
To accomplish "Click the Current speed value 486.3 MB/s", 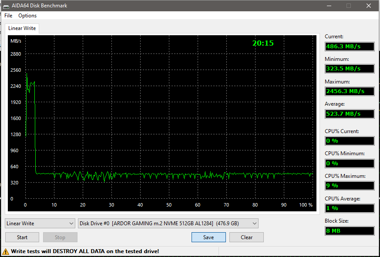I will [350, 46].
